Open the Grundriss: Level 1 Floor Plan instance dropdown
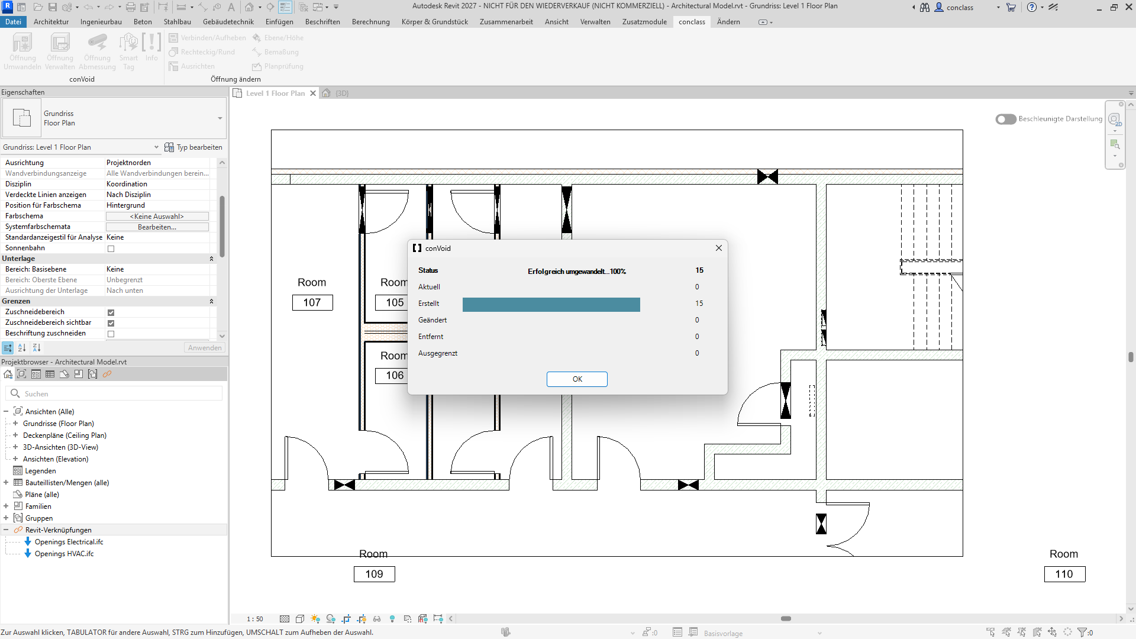This screenshot has height=639, width=1136. coord(156,147)
